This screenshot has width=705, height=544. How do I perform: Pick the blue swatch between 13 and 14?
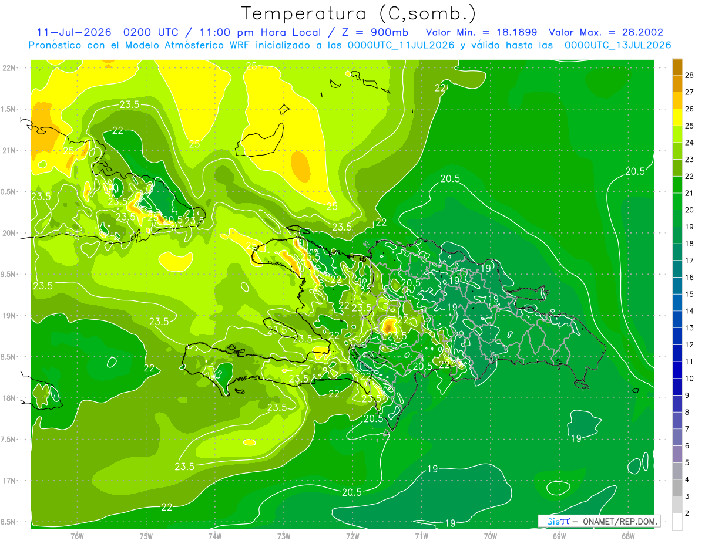[x=677, y=319]
